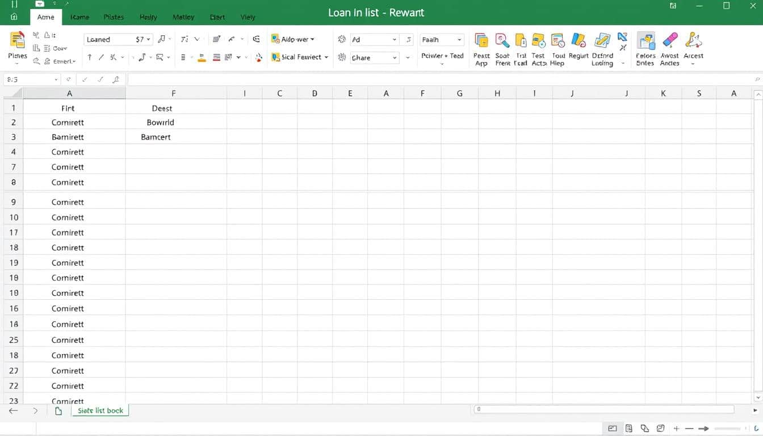Open the name box dropdown arrow

(x=56, y=80)
